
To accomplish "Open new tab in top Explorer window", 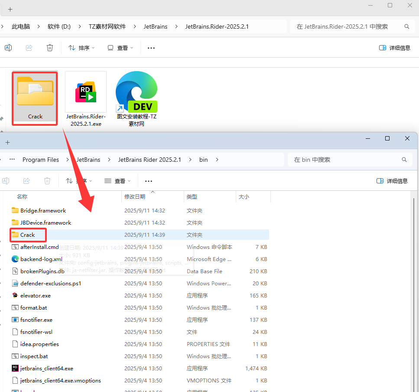I will point(10,10).
